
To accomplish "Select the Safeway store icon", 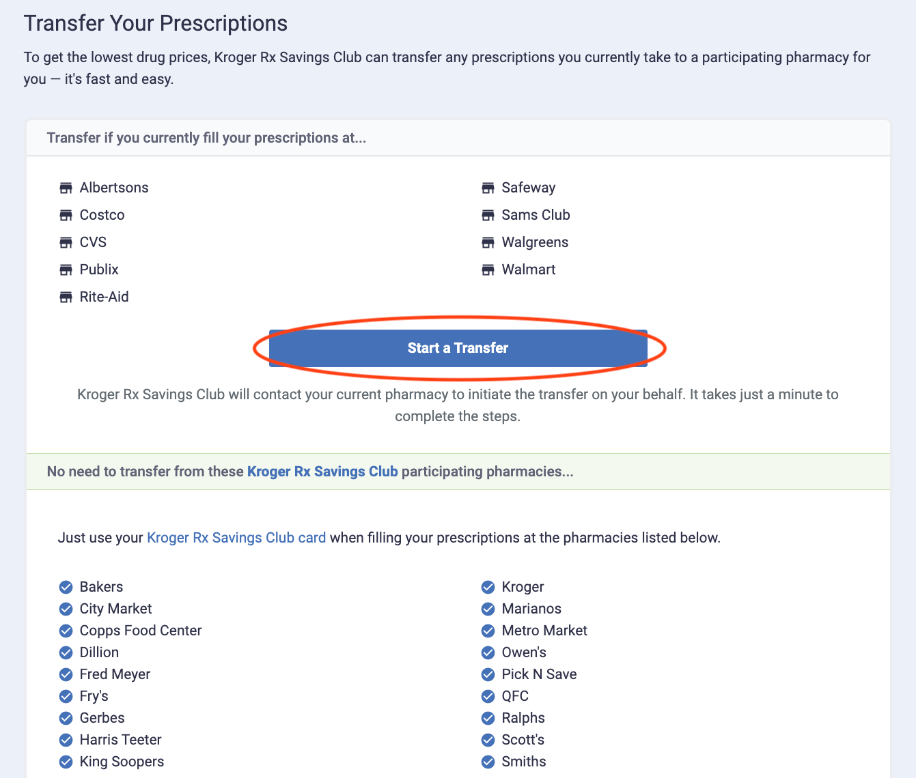I will tap(488, 188).
